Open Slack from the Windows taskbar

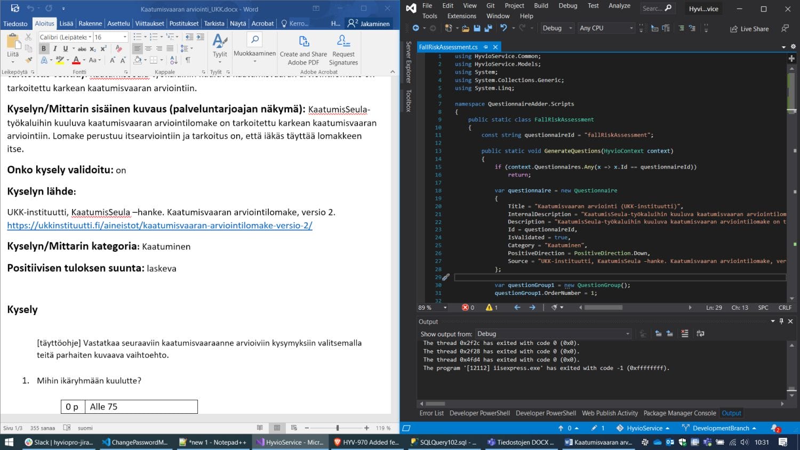pyautogui.click(x=59, y=442)
